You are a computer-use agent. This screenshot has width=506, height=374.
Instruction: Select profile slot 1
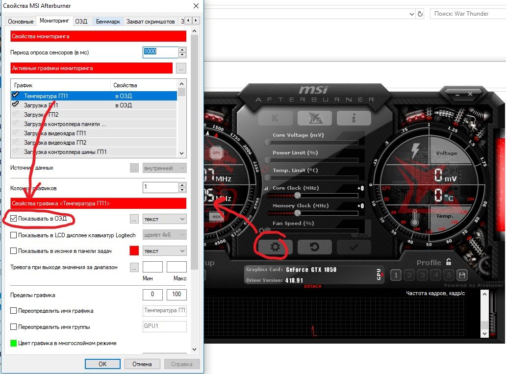point(396,275)
